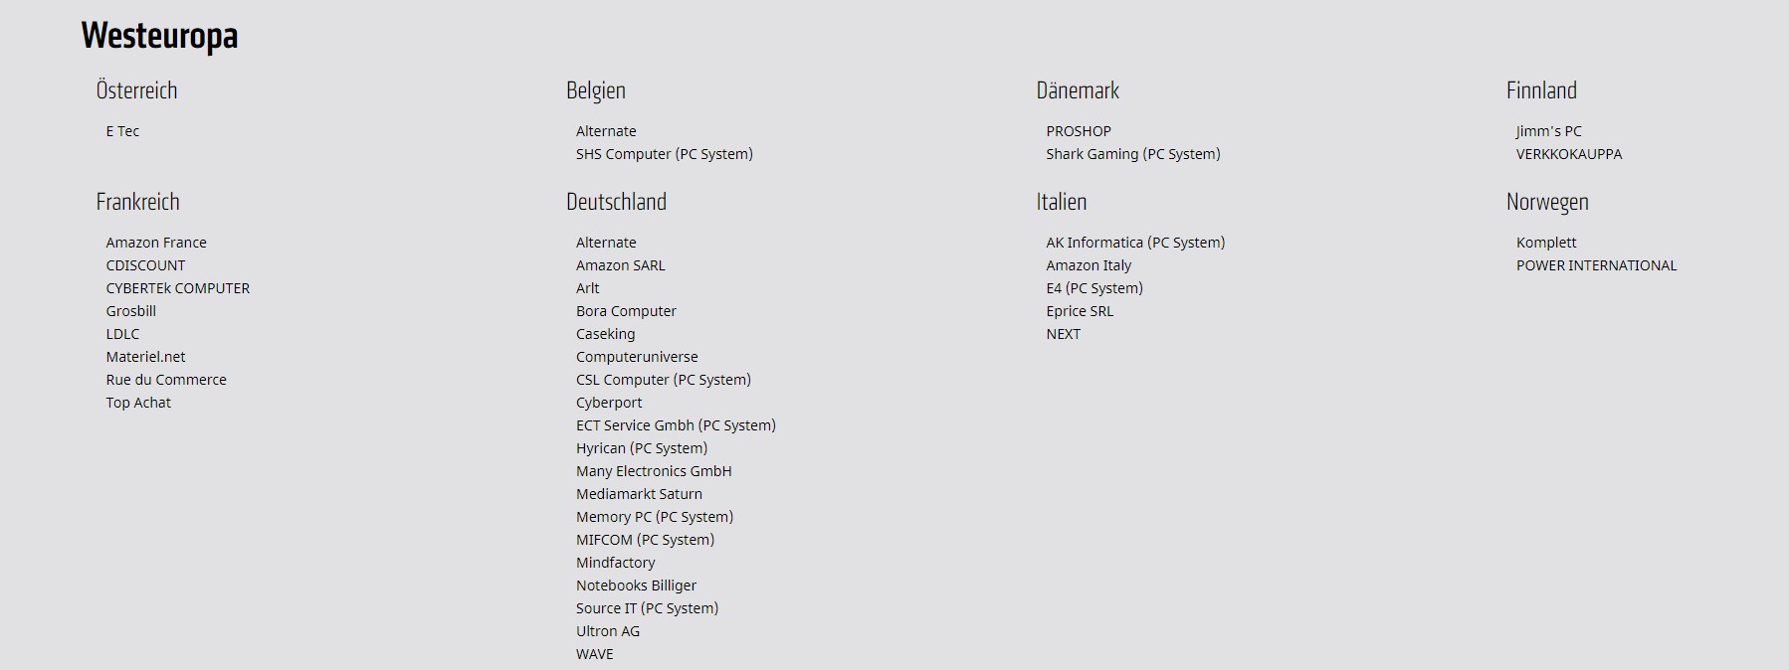Select CYBERTEk COMPUTER retailer
The width and height of the screenshot is (1789, 670).
click(x=177, y=288)
